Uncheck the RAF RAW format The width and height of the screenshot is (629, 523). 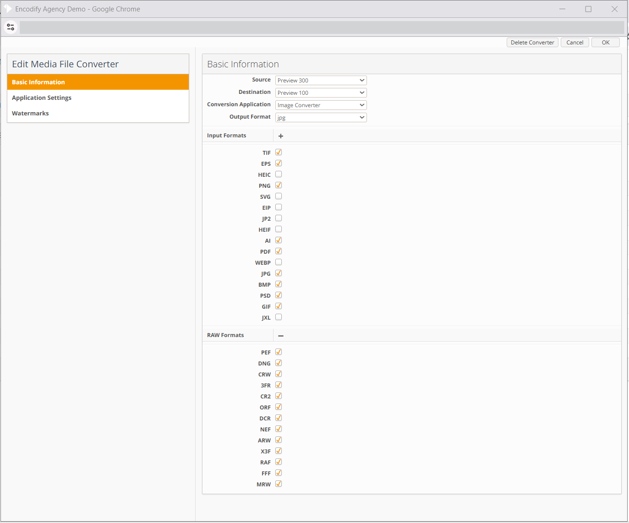click(279, 462)
